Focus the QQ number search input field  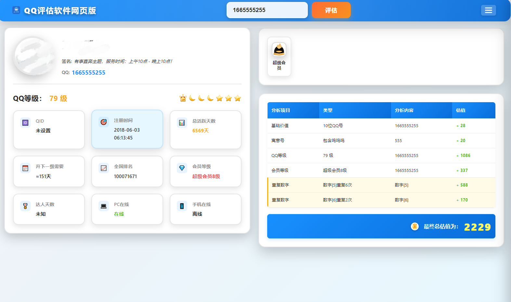267,10
